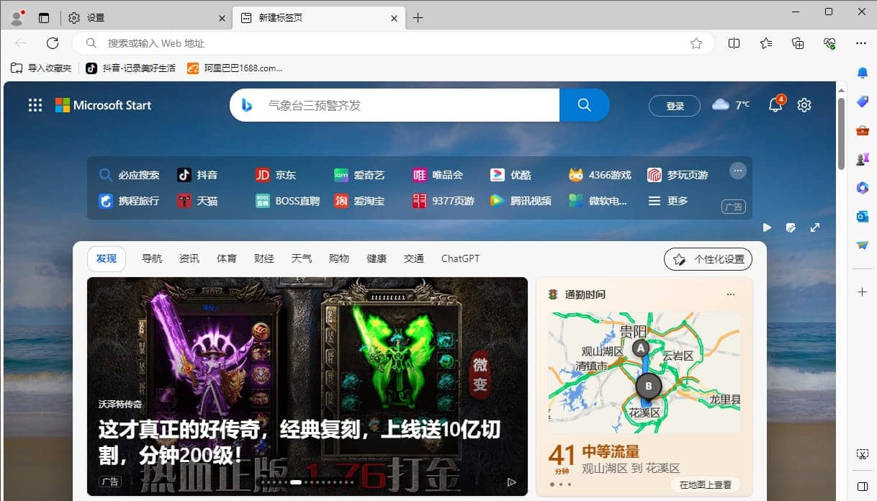Viewport: 877px width, 501px height.
Task: Open the 7°C weather widget
Action: [x=731, y=105]
